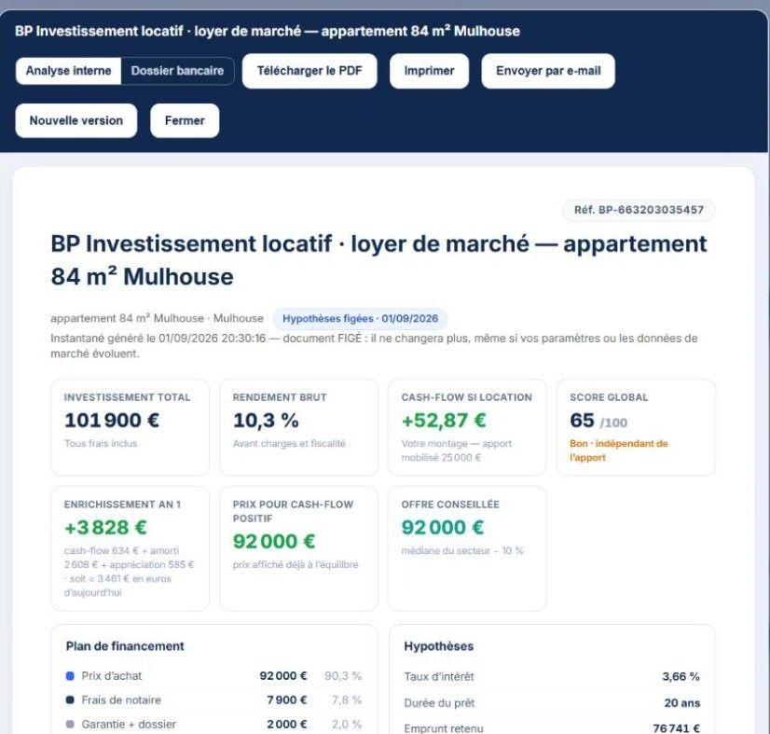Click the Durée du prêt value 20 ans
The image size is (770, 734).
(x=682, y=703)
